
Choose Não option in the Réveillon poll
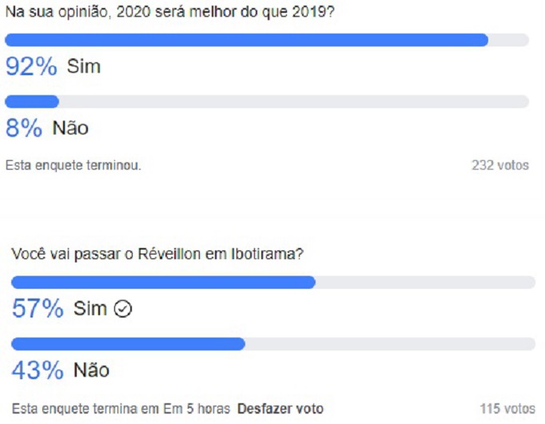click(x=91, y=370)
